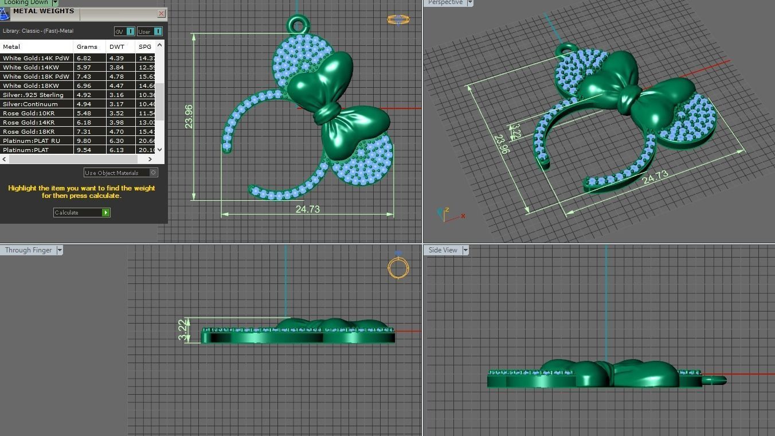The width and height of the screenshot is (775, 436).
Task: Click the 4.70 DWT value for Rose Gold:18KR
Action: click(x=117, y=131)
